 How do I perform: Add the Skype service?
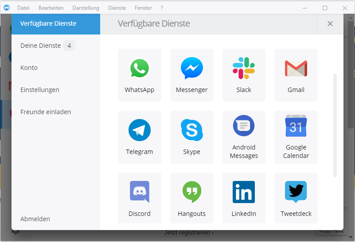(191, 131)
